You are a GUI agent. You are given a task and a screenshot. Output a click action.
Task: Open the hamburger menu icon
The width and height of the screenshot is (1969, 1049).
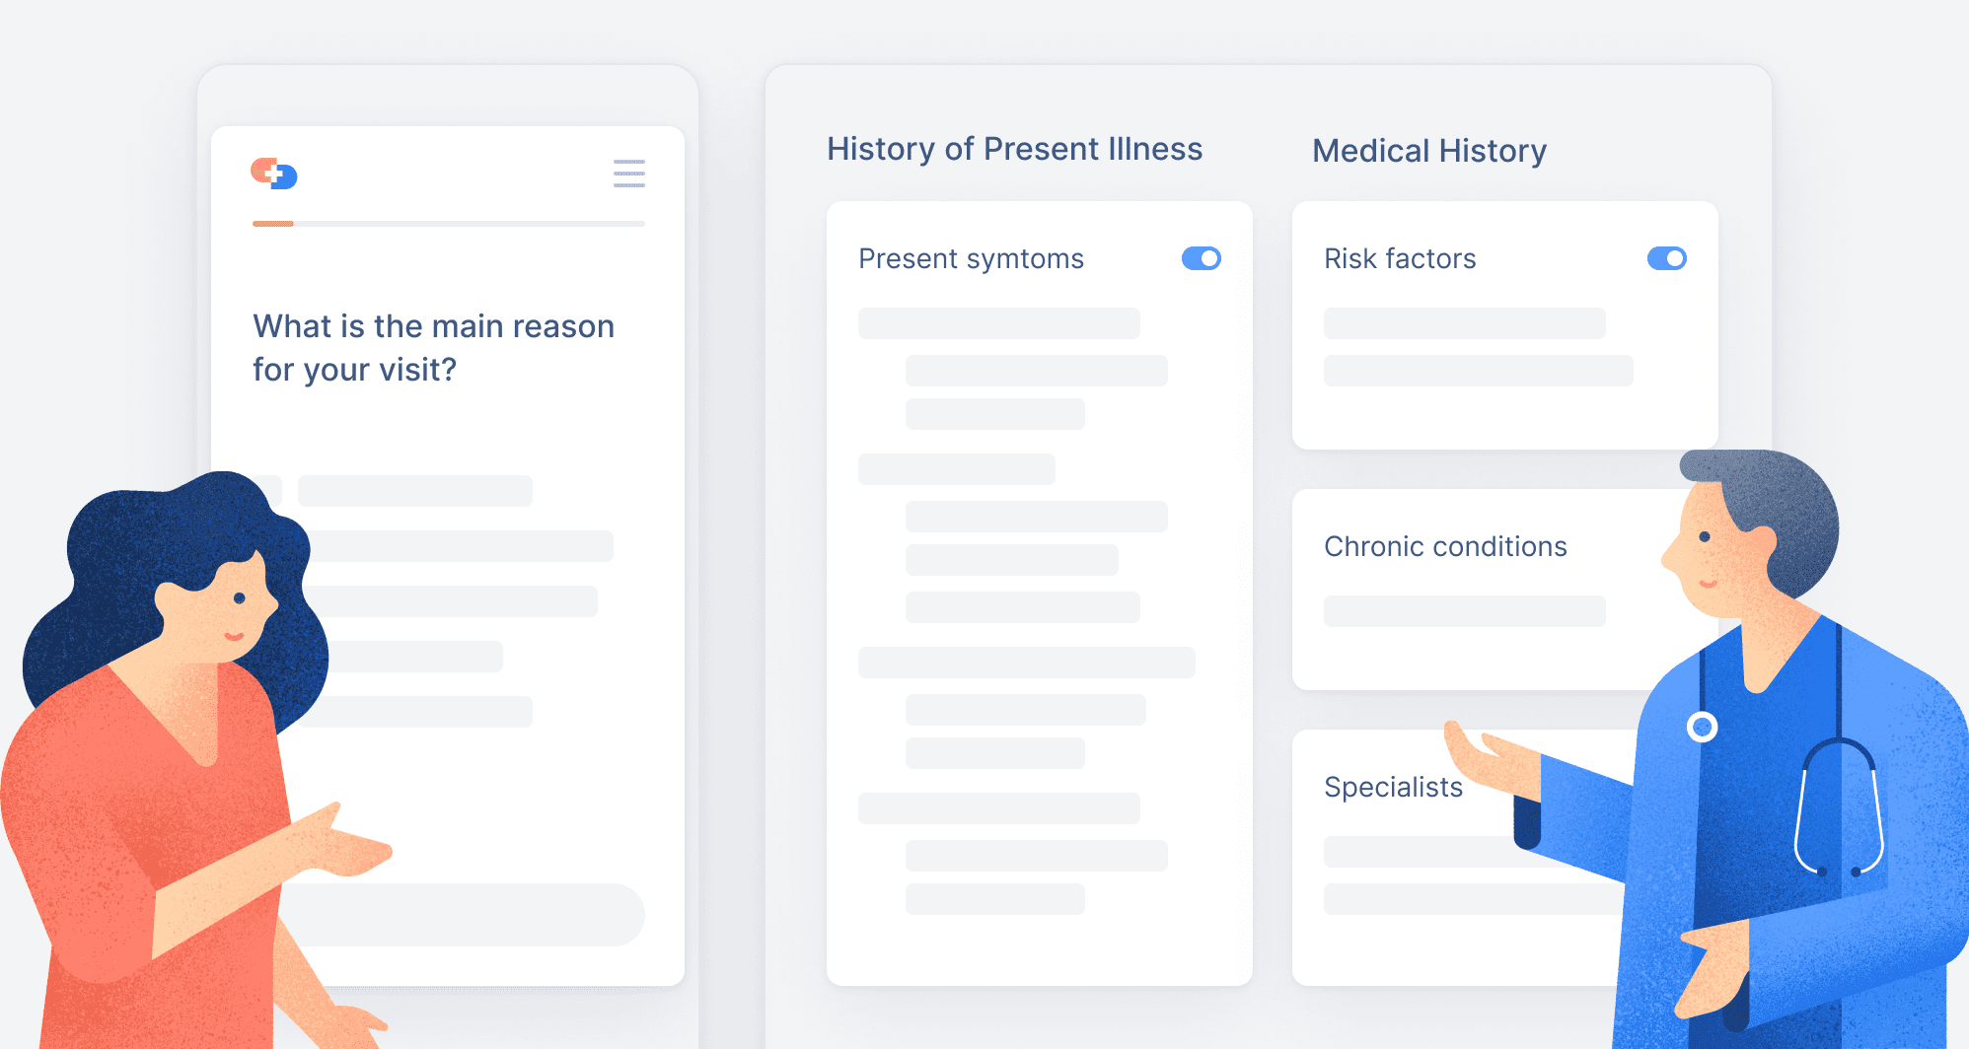point(628,174)
